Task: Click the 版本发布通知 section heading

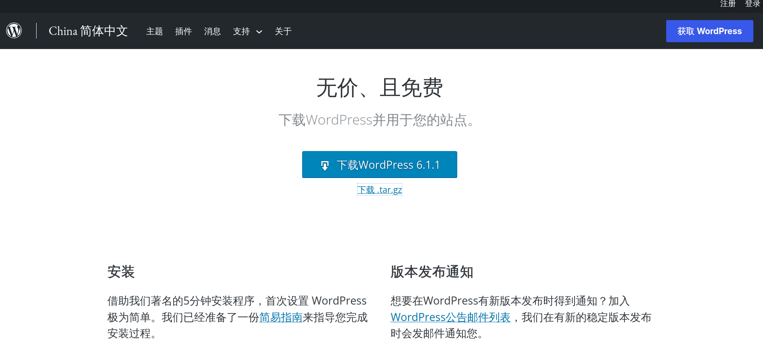Action: (432, 272)
